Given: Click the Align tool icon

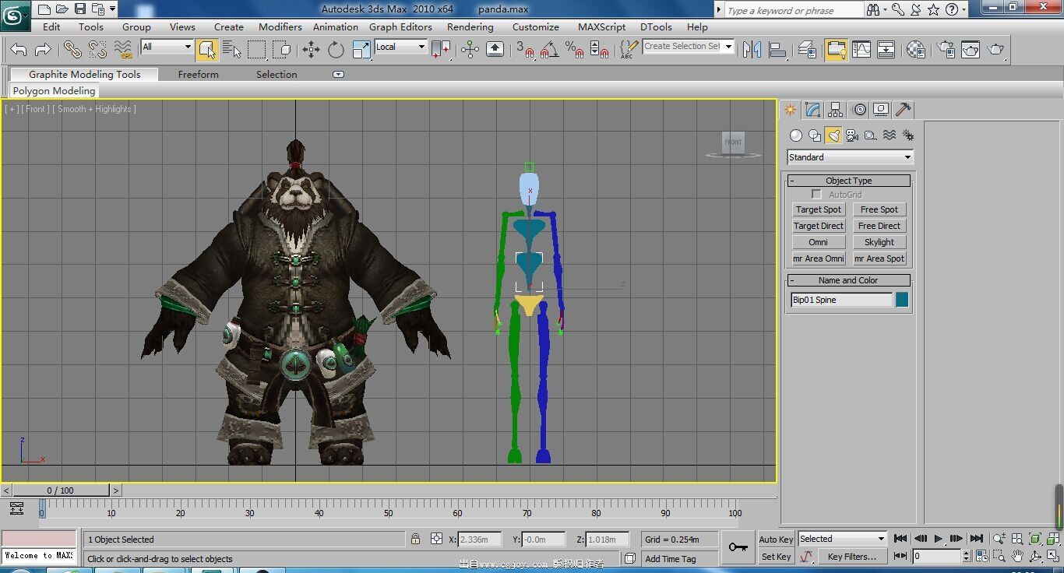Looking at the screenshot, I should 777,50.
